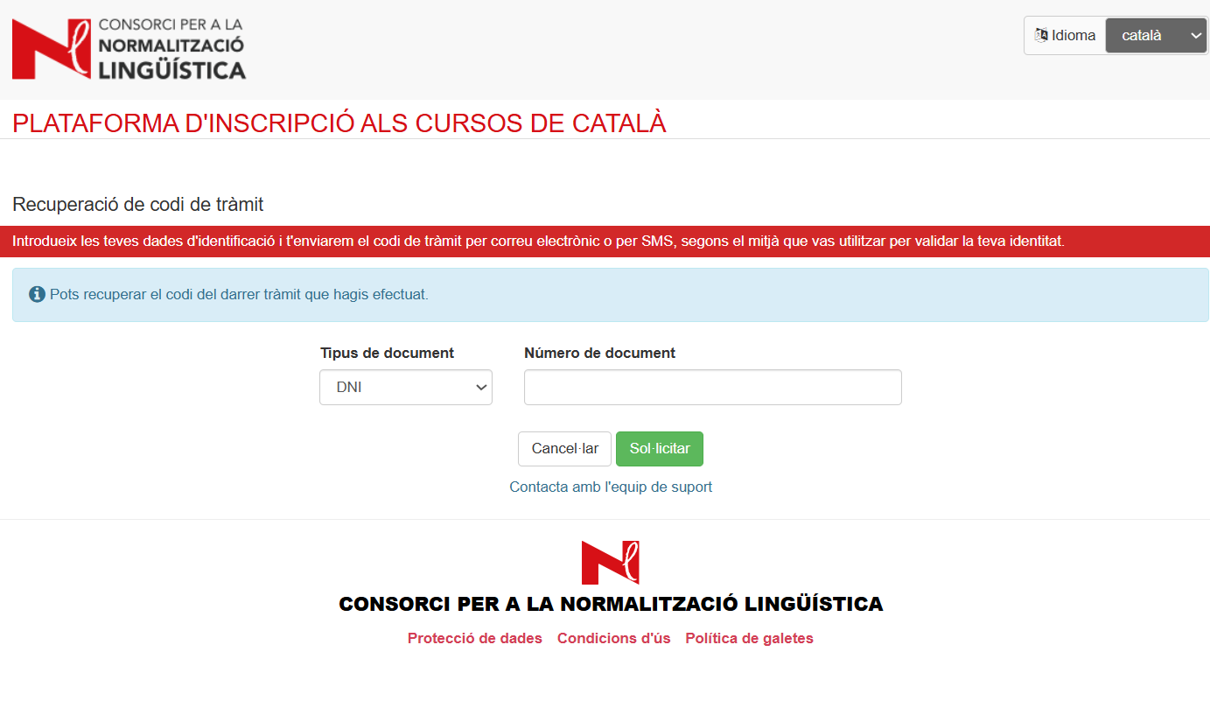Click the footer Consorci per a la Normalització text
The image size is (1210, 722).
pos(611,604)
